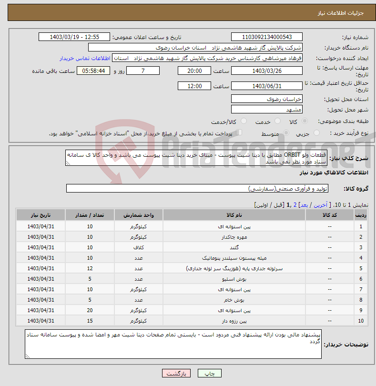Click the توضیحات خریدار text area
Screen dimensions: 376x386
click(x=173, y=344)
